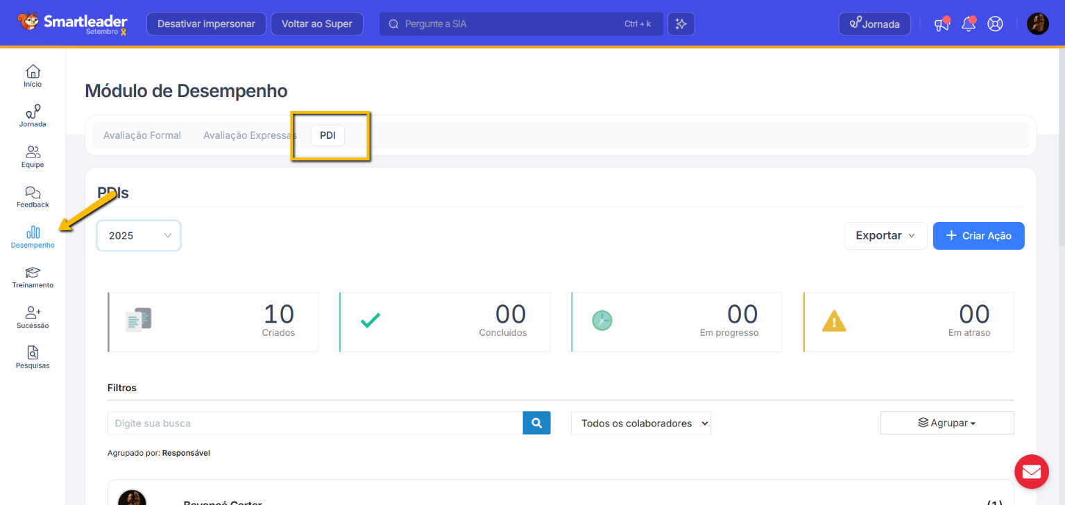Click the megaphone announcements icon
Viewport: 1065px width, 505px height.
[941, 24]
